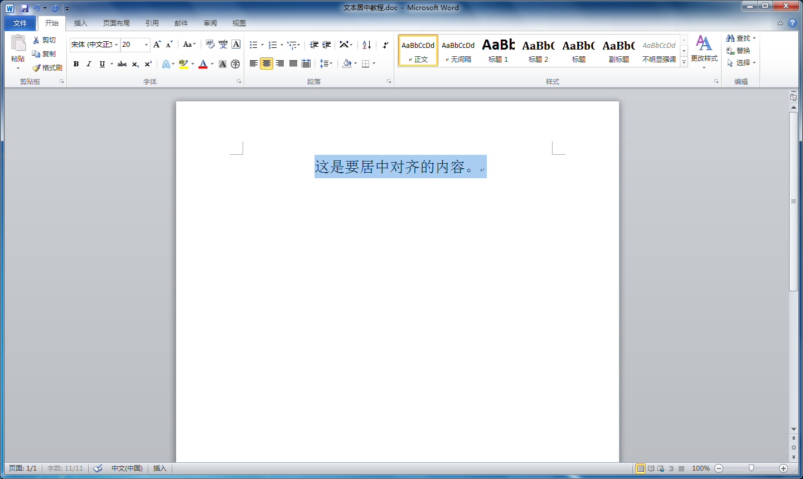The height and width of the screenshot is (479, 803).
Task: Apply the 副标题 style
Action: (619, 51)
